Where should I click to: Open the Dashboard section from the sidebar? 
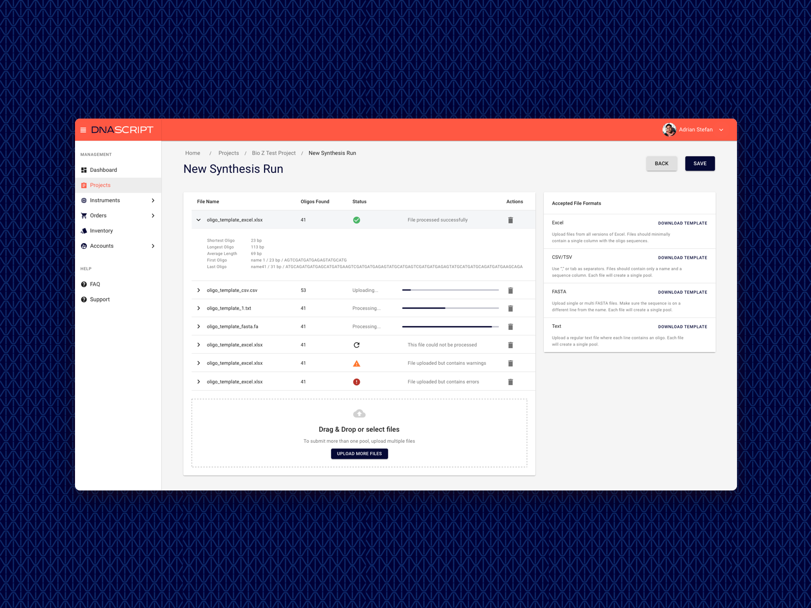104,170
